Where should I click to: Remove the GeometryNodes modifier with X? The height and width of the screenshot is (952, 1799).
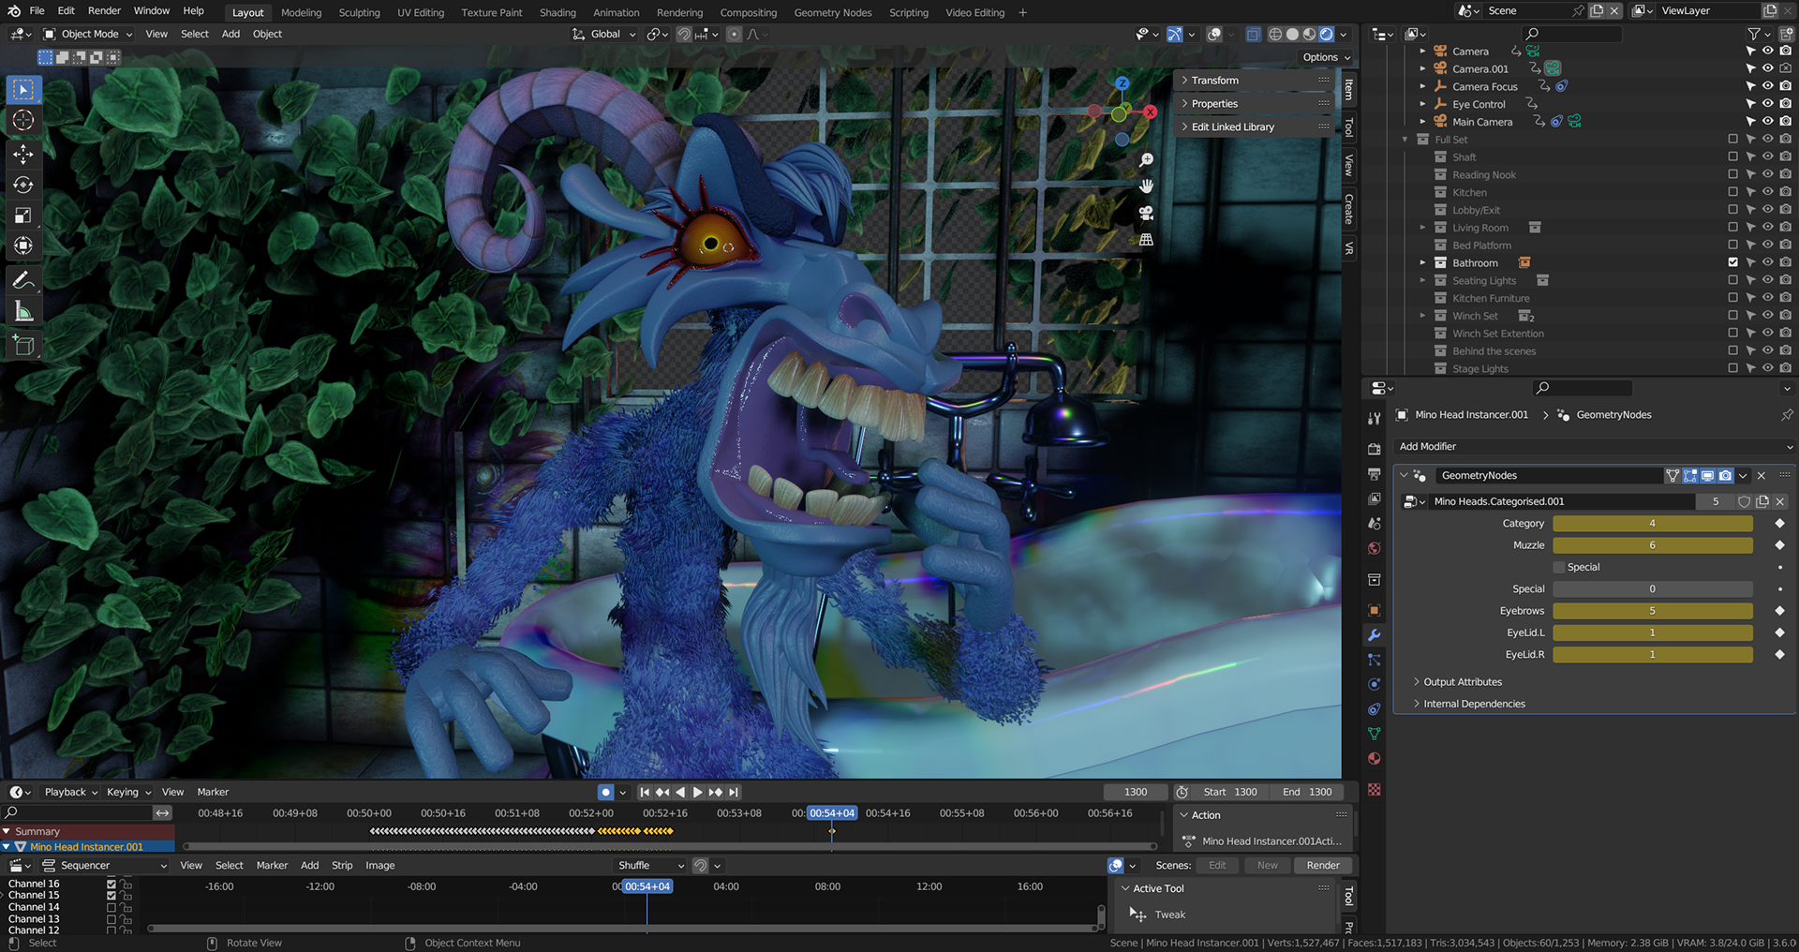(1762, 476)
